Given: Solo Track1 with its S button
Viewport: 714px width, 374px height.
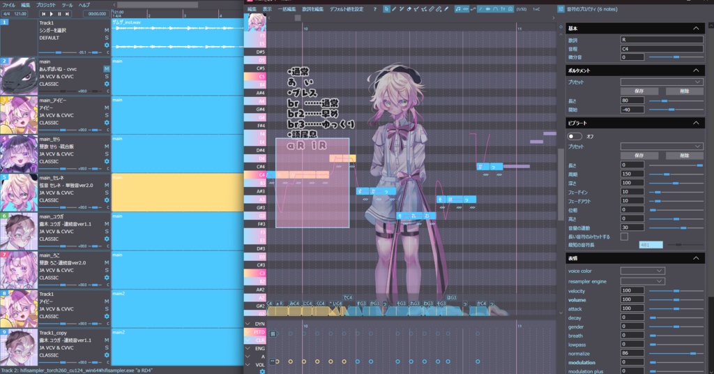Looking at the screenshot, I should pos(107,38).
